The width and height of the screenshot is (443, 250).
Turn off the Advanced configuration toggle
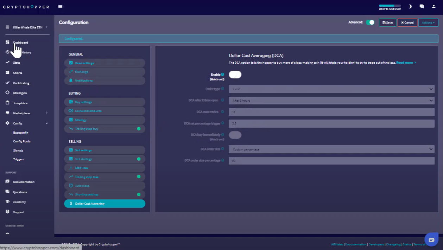coord(370,23)
